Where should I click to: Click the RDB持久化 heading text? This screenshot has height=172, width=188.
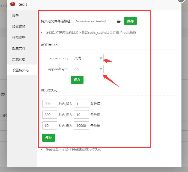49,90
